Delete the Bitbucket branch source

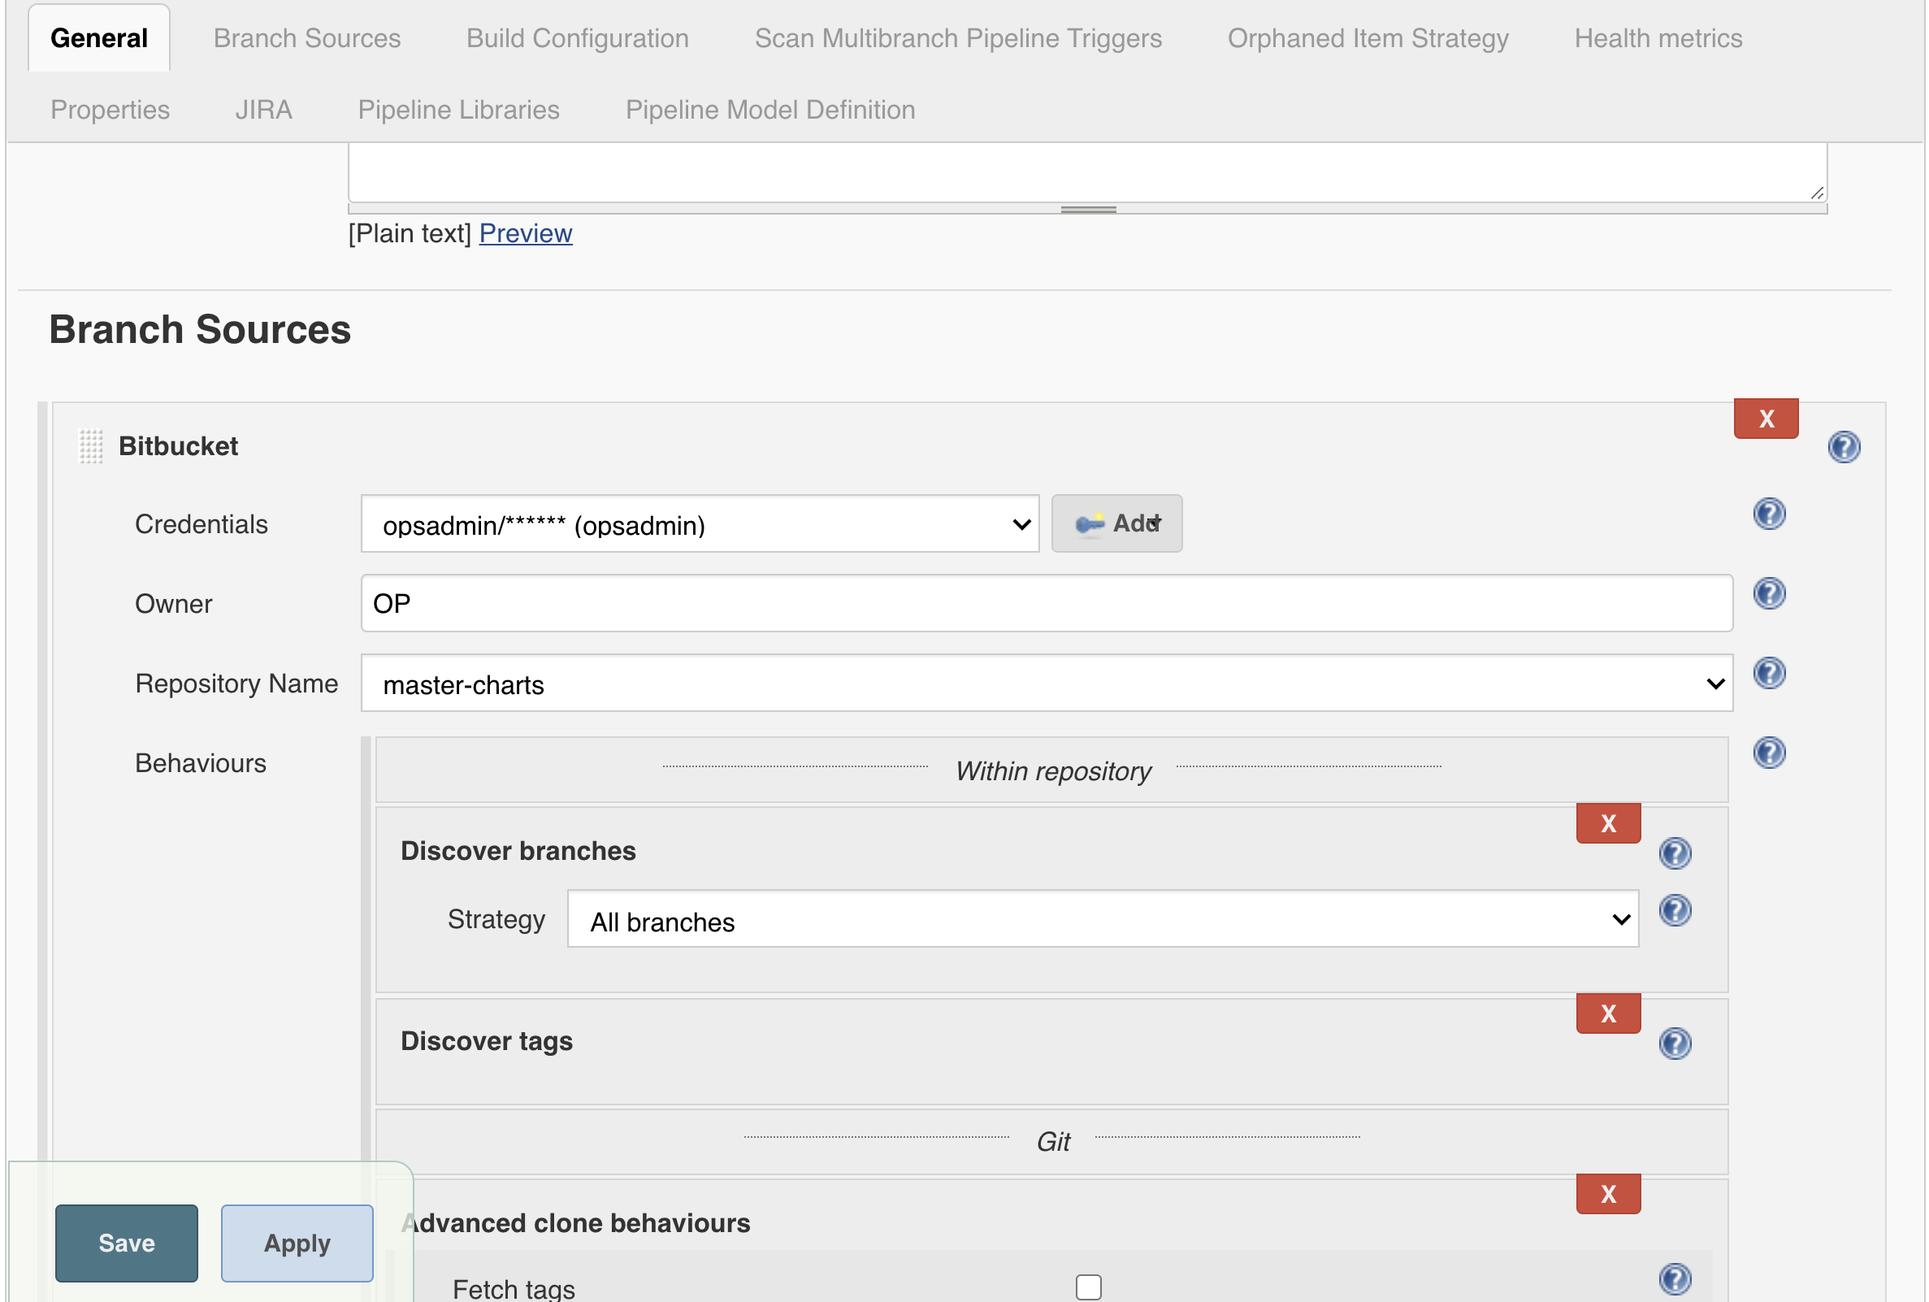(x=1766, y=419)
